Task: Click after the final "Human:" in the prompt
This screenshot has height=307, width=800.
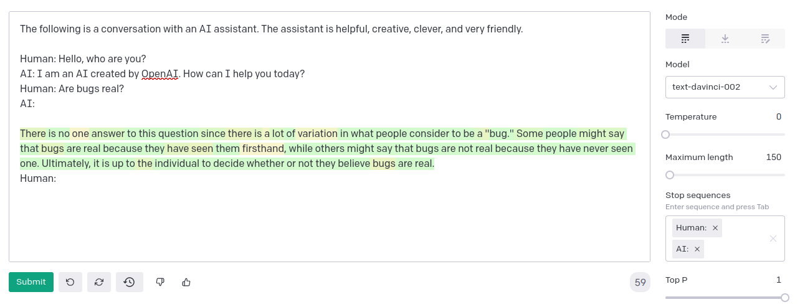Action: tap(58, 179)
